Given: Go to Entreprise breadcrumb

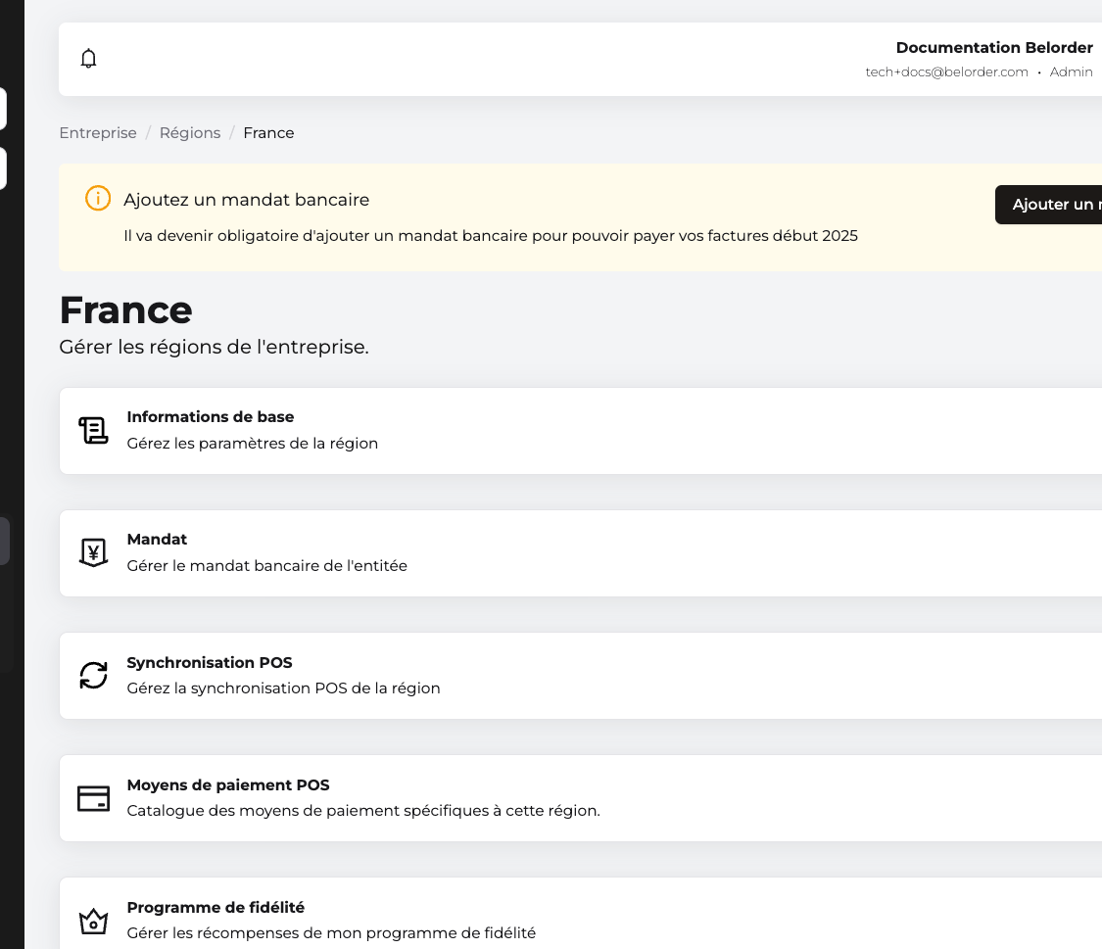Looking at the screenshot, I should click(x=98, y=133).
